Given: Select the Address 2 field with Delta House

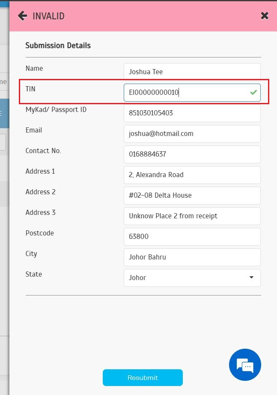Looking at the screenshot, I should [x=192, y=195].
